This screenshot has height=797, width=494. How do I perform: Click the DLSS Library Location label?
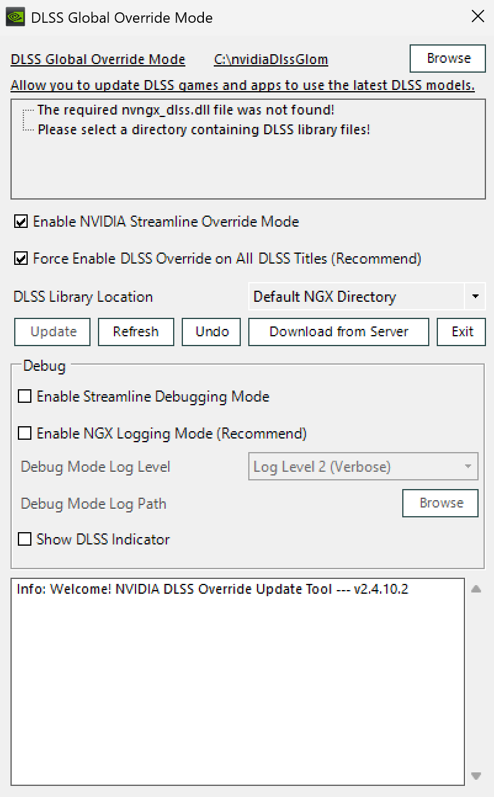click(83, 297)
